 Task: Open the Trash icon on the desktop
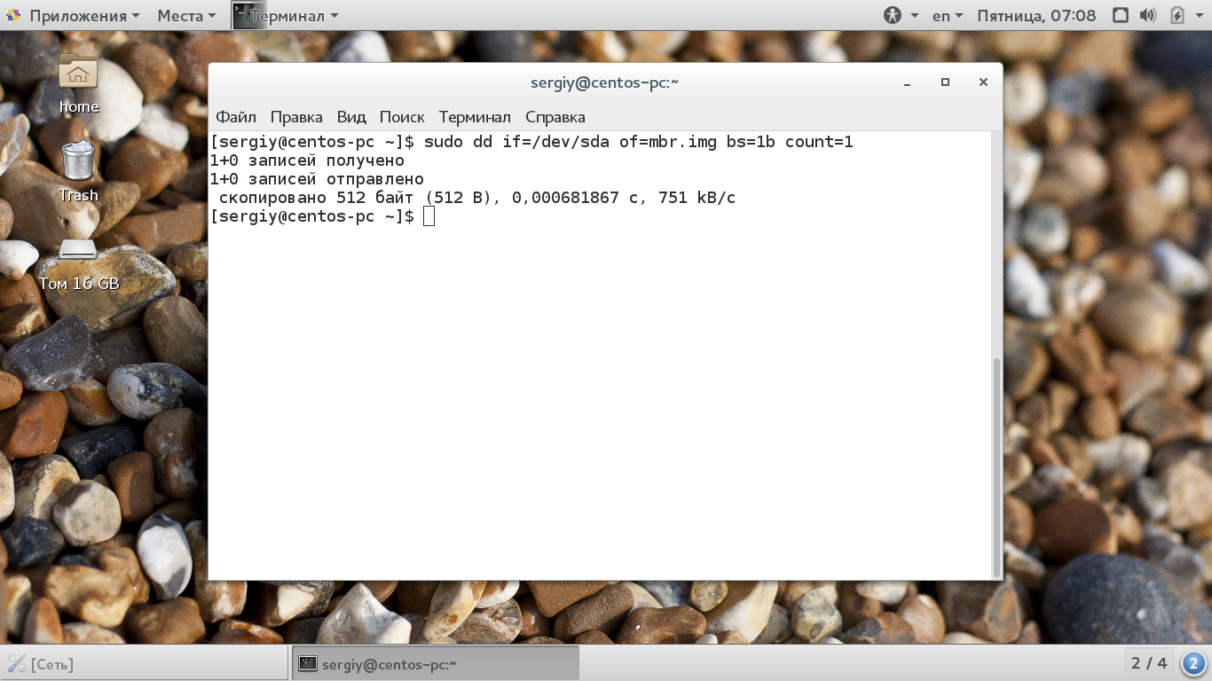[x=77, y=160]
